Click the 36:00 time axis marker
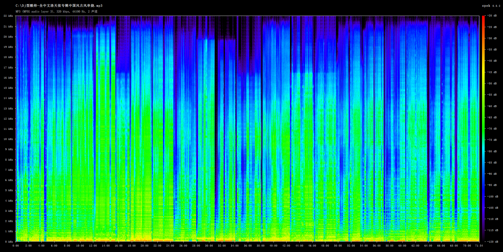The width and height of the screenshot is (503, 252). [248, 246]
